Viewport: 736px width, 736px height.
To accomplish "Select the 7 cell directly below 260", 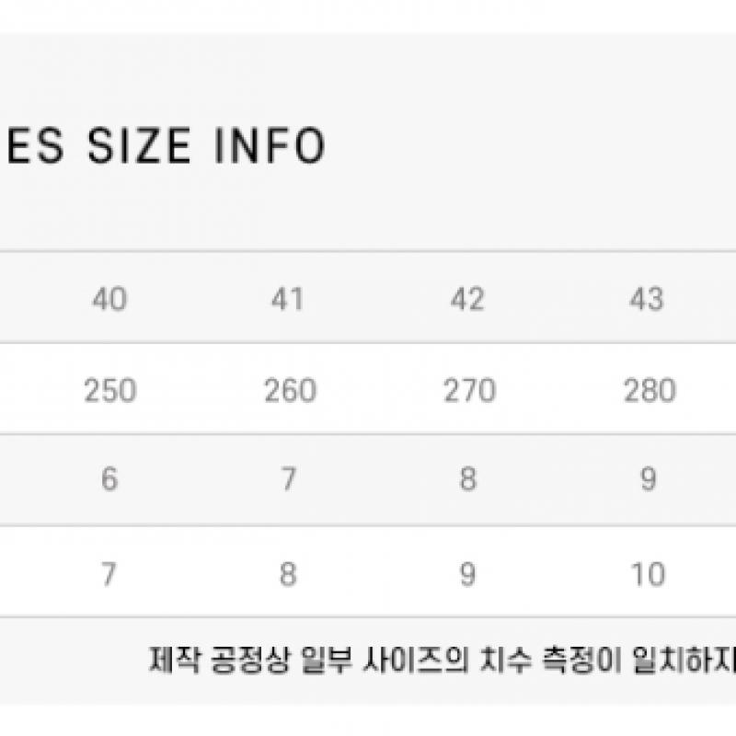I will [289, 479].
